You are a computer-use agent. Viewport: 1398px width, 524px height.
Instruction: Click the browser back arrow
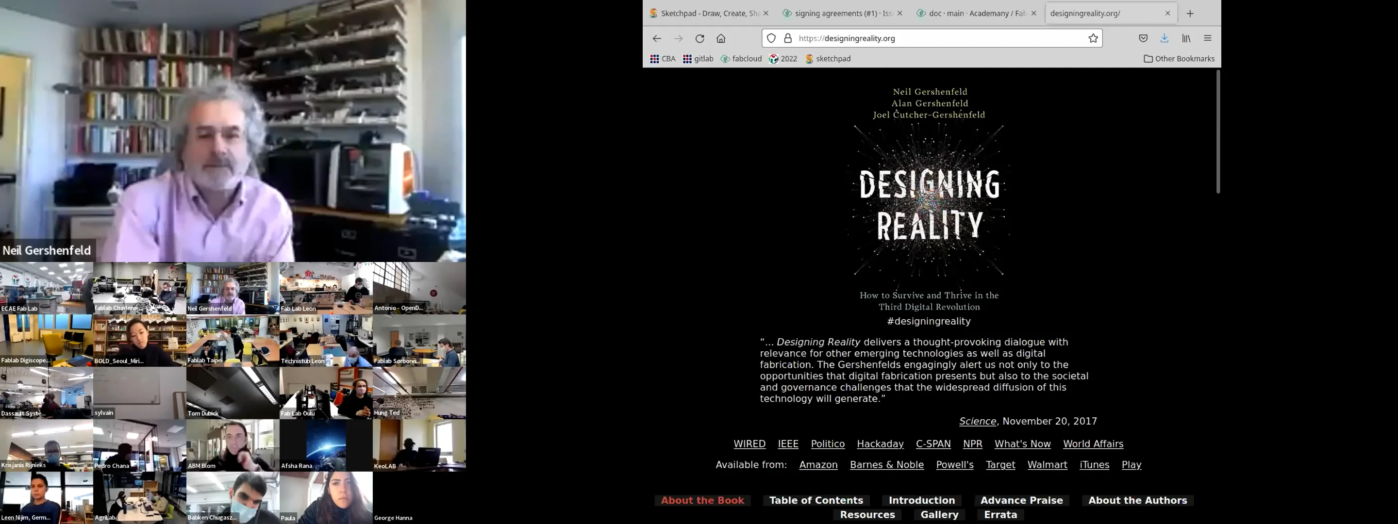[657, 38]
